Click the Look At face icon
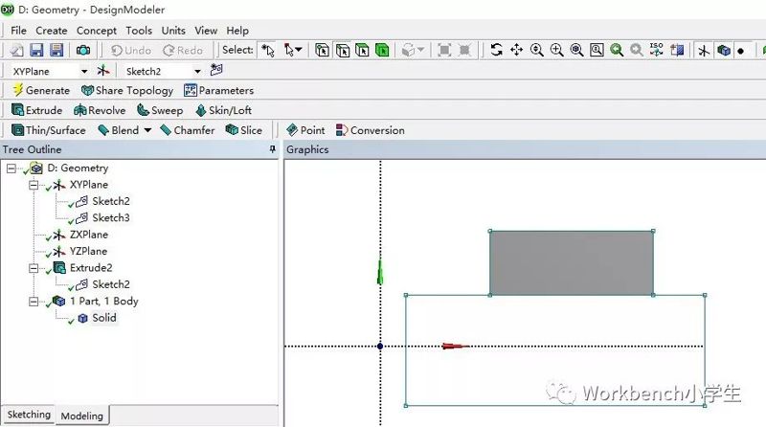This screenshot has height=427, width=766. pos(677,50)
